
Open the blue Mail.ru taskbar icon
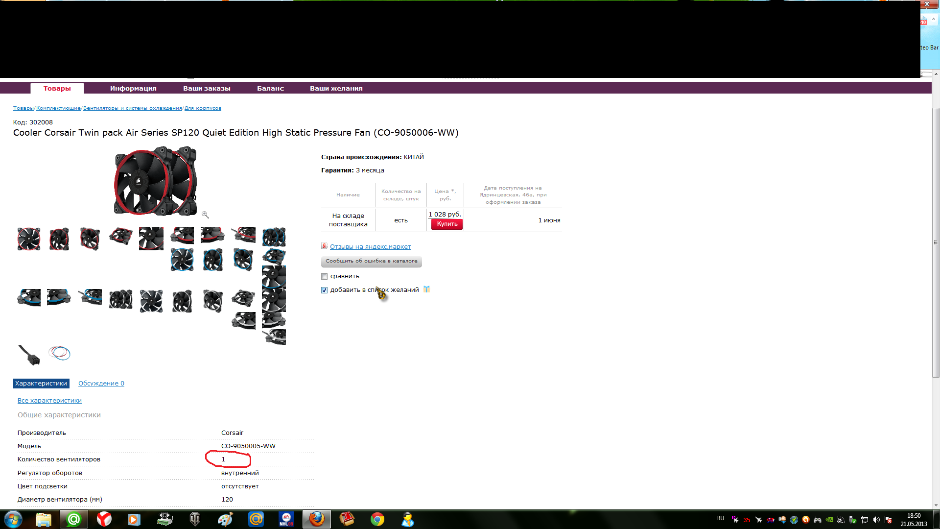(x=256, y=519)
